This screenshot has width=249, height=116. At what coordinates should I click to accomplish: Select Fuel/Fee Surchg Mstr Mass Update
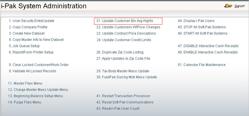(x=127, y=77)
